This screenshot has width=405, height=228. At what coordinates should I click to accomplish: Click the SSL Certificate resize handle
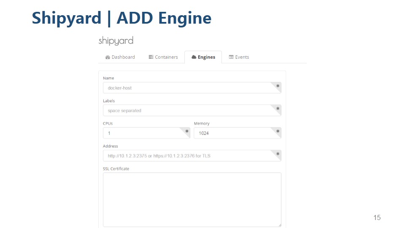(x=279, y=225)
